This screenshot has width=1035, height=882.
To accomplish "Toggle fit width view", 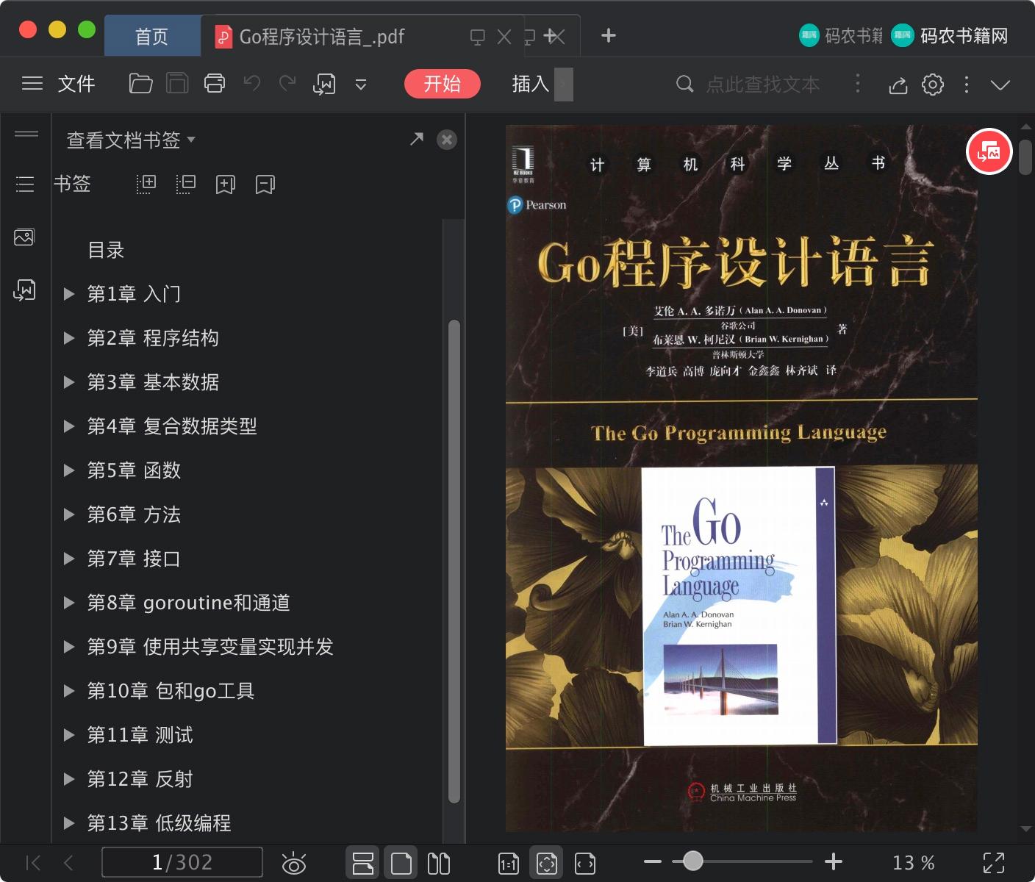I will (585, 864).
